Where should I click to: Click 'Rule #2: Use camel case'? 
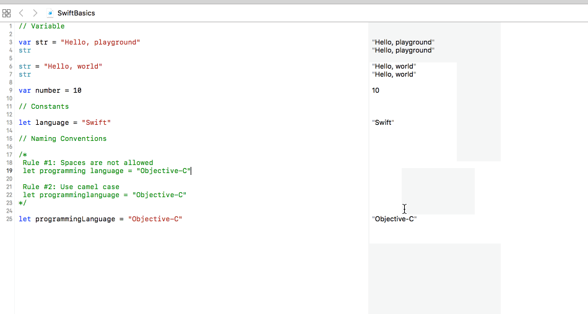pos(71,187)
